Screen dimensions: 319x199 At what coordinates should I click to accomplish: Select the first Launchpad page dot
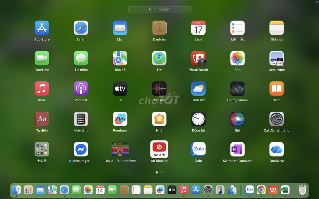point(157,172)
